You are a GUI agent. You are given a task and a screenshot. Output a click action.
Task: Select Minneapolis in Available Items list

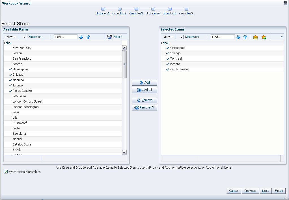point(63,69)
